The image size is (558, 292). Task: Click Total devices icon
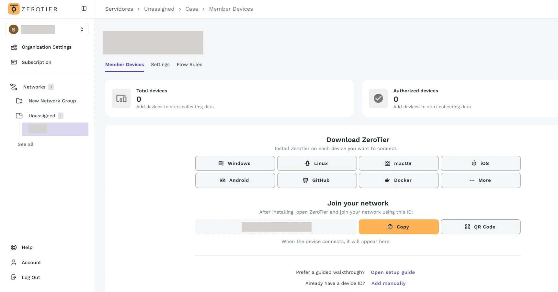(x=121, y=98)
